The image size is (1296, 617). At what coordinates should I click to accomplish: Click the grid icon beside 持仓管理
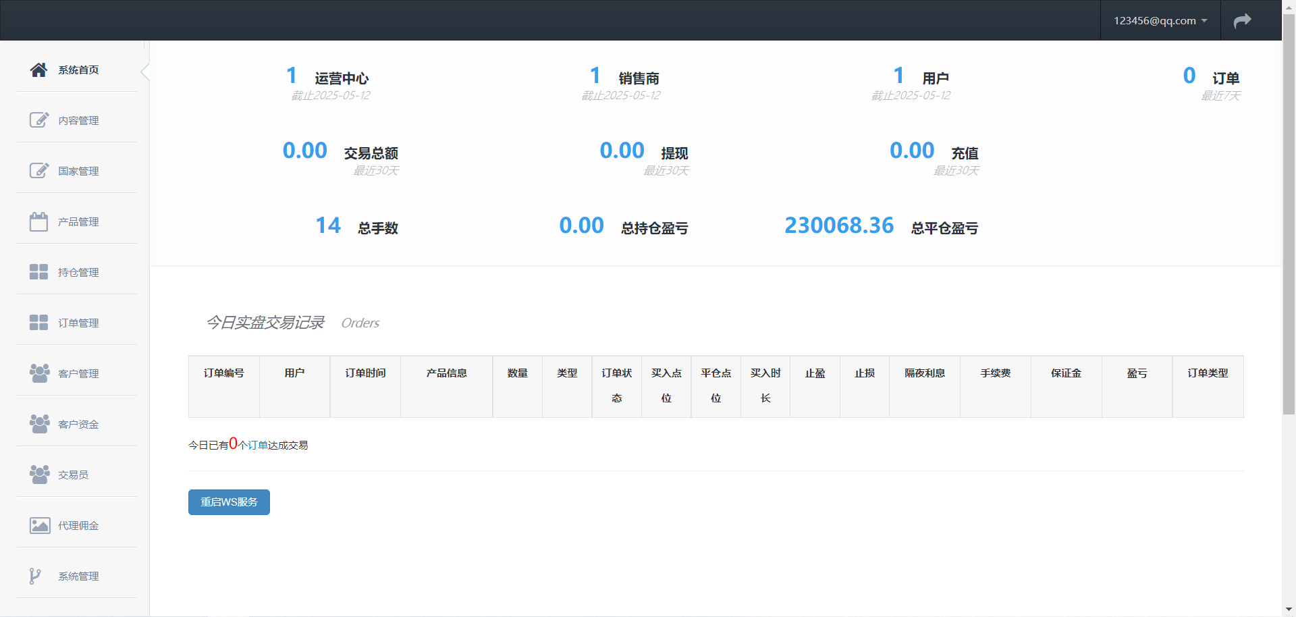39,272
